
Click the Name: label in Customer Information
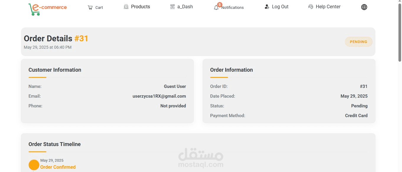(x=35, y=86)
